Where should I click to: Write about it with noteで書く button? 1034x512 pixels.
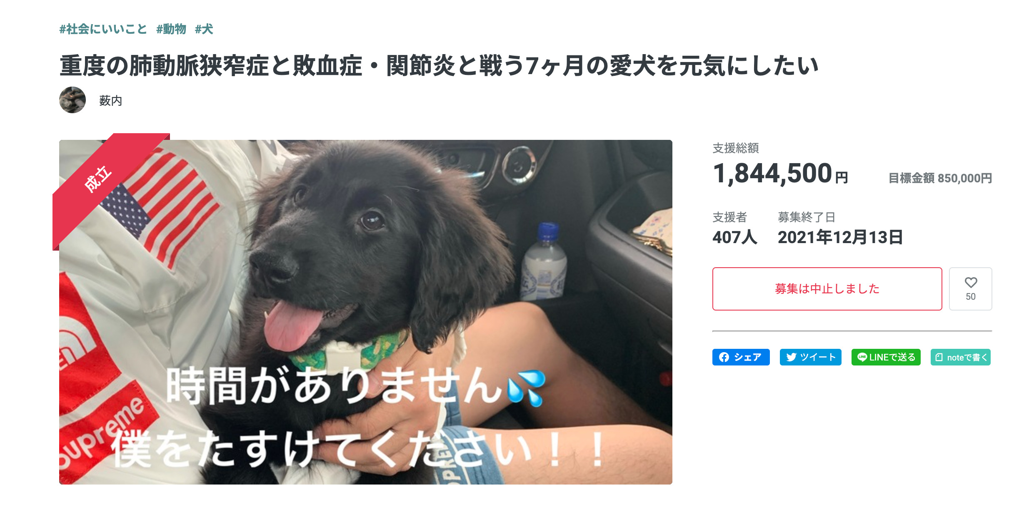pos(961,357)
